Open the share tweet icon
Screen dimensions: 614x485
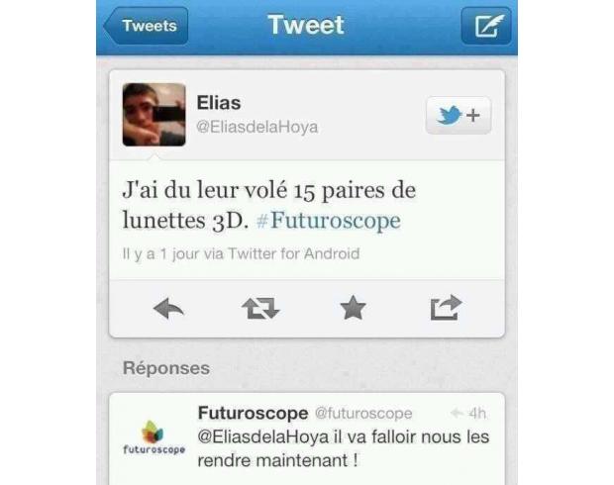click(x=446, y=307)
